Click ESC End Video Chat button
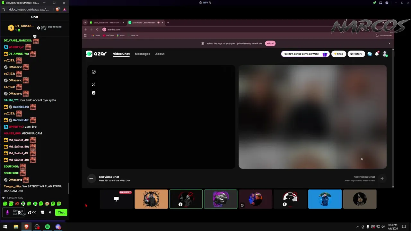Image resolution: width=411 pixels, height=231 pixels. (92, 178)
